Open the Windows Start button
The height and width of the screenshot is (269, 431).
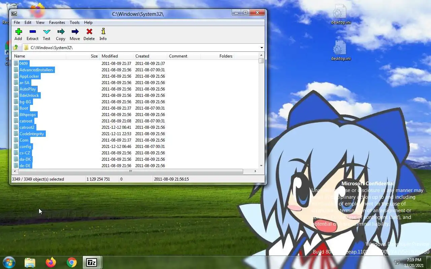[9, 262]
